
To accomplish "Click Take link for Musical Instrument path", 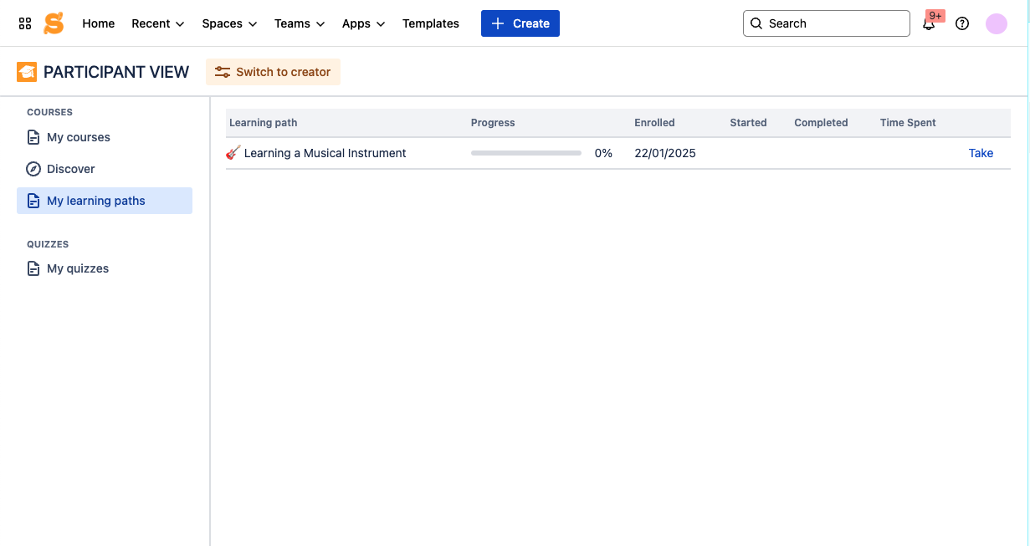I will (981, 153).
